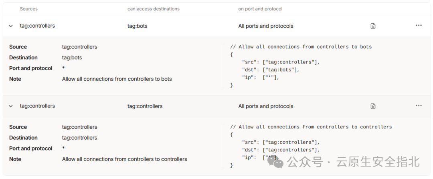433x179 pixels.
Task: Click the JSON comment about controllers to controllers
Action: click(311, 127)
